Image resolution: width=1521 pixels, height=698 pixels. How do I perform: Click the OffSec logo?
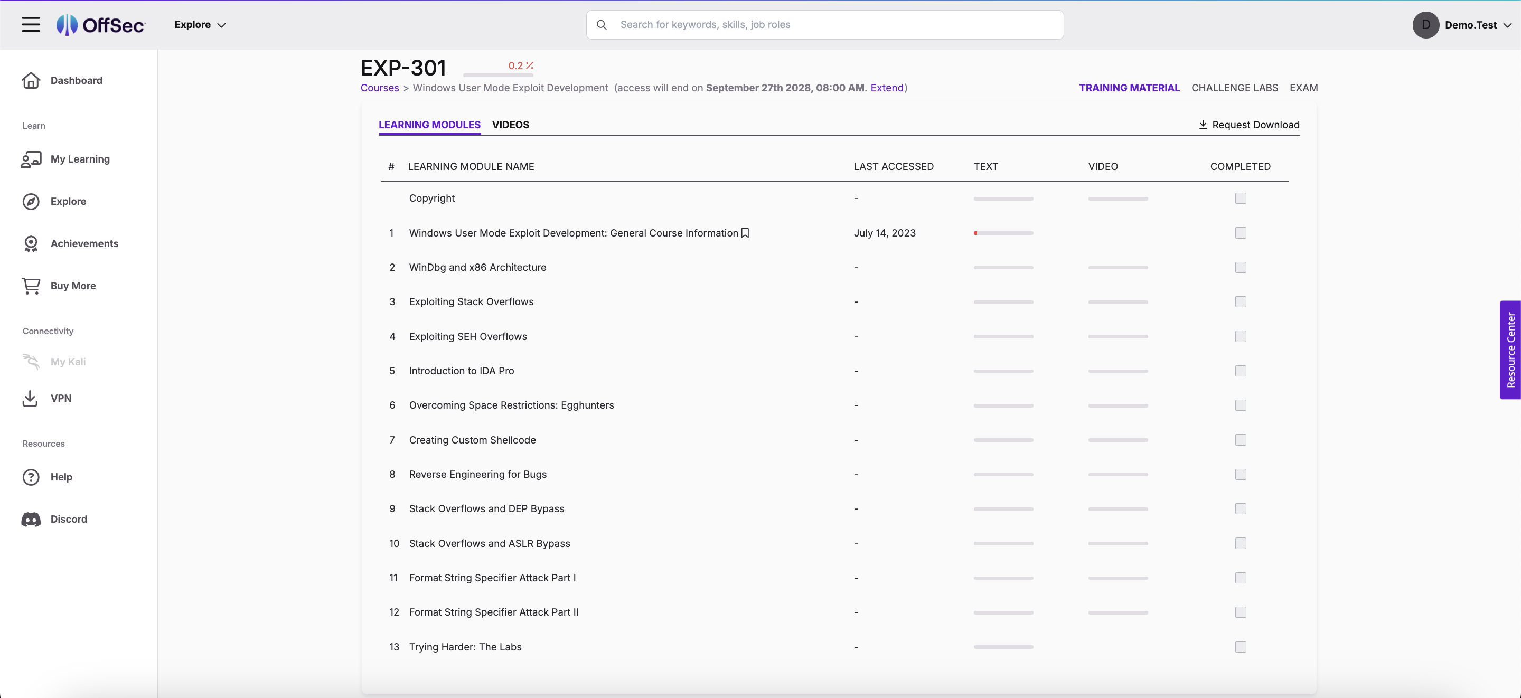pos(100,24)
